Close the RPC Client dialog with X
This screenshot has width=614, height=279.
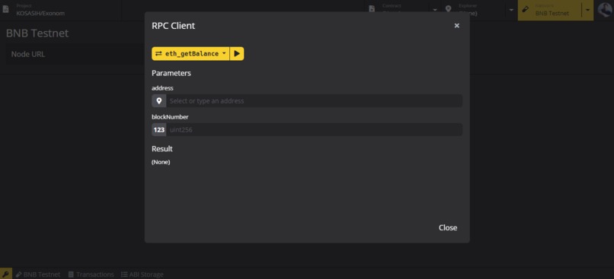click(x=456, y=26)
